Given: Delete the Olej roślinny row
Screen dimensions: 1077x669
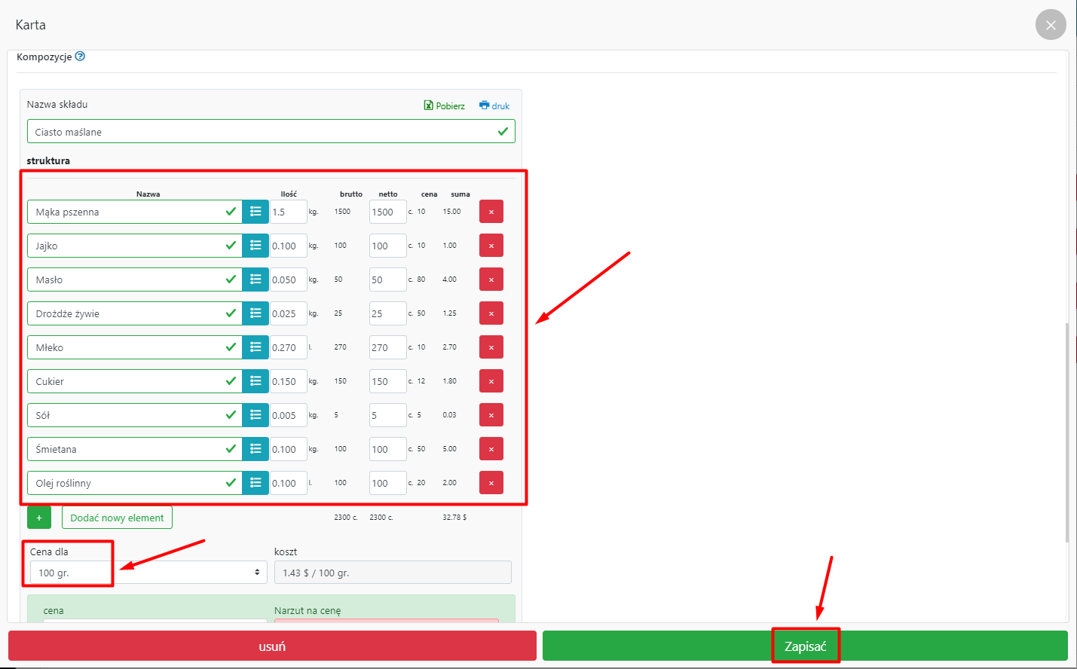Looking at the screenshot, I should [491, 483].
